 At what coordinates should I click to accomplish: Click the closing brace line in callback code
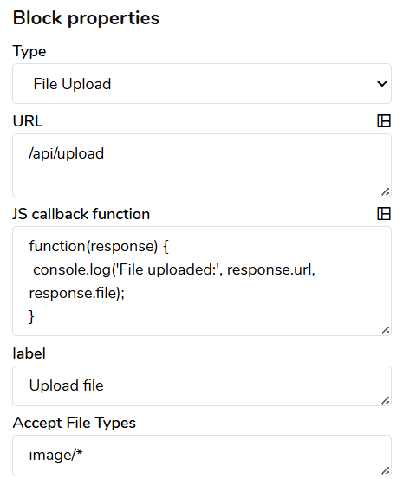[x=31, y=316]
